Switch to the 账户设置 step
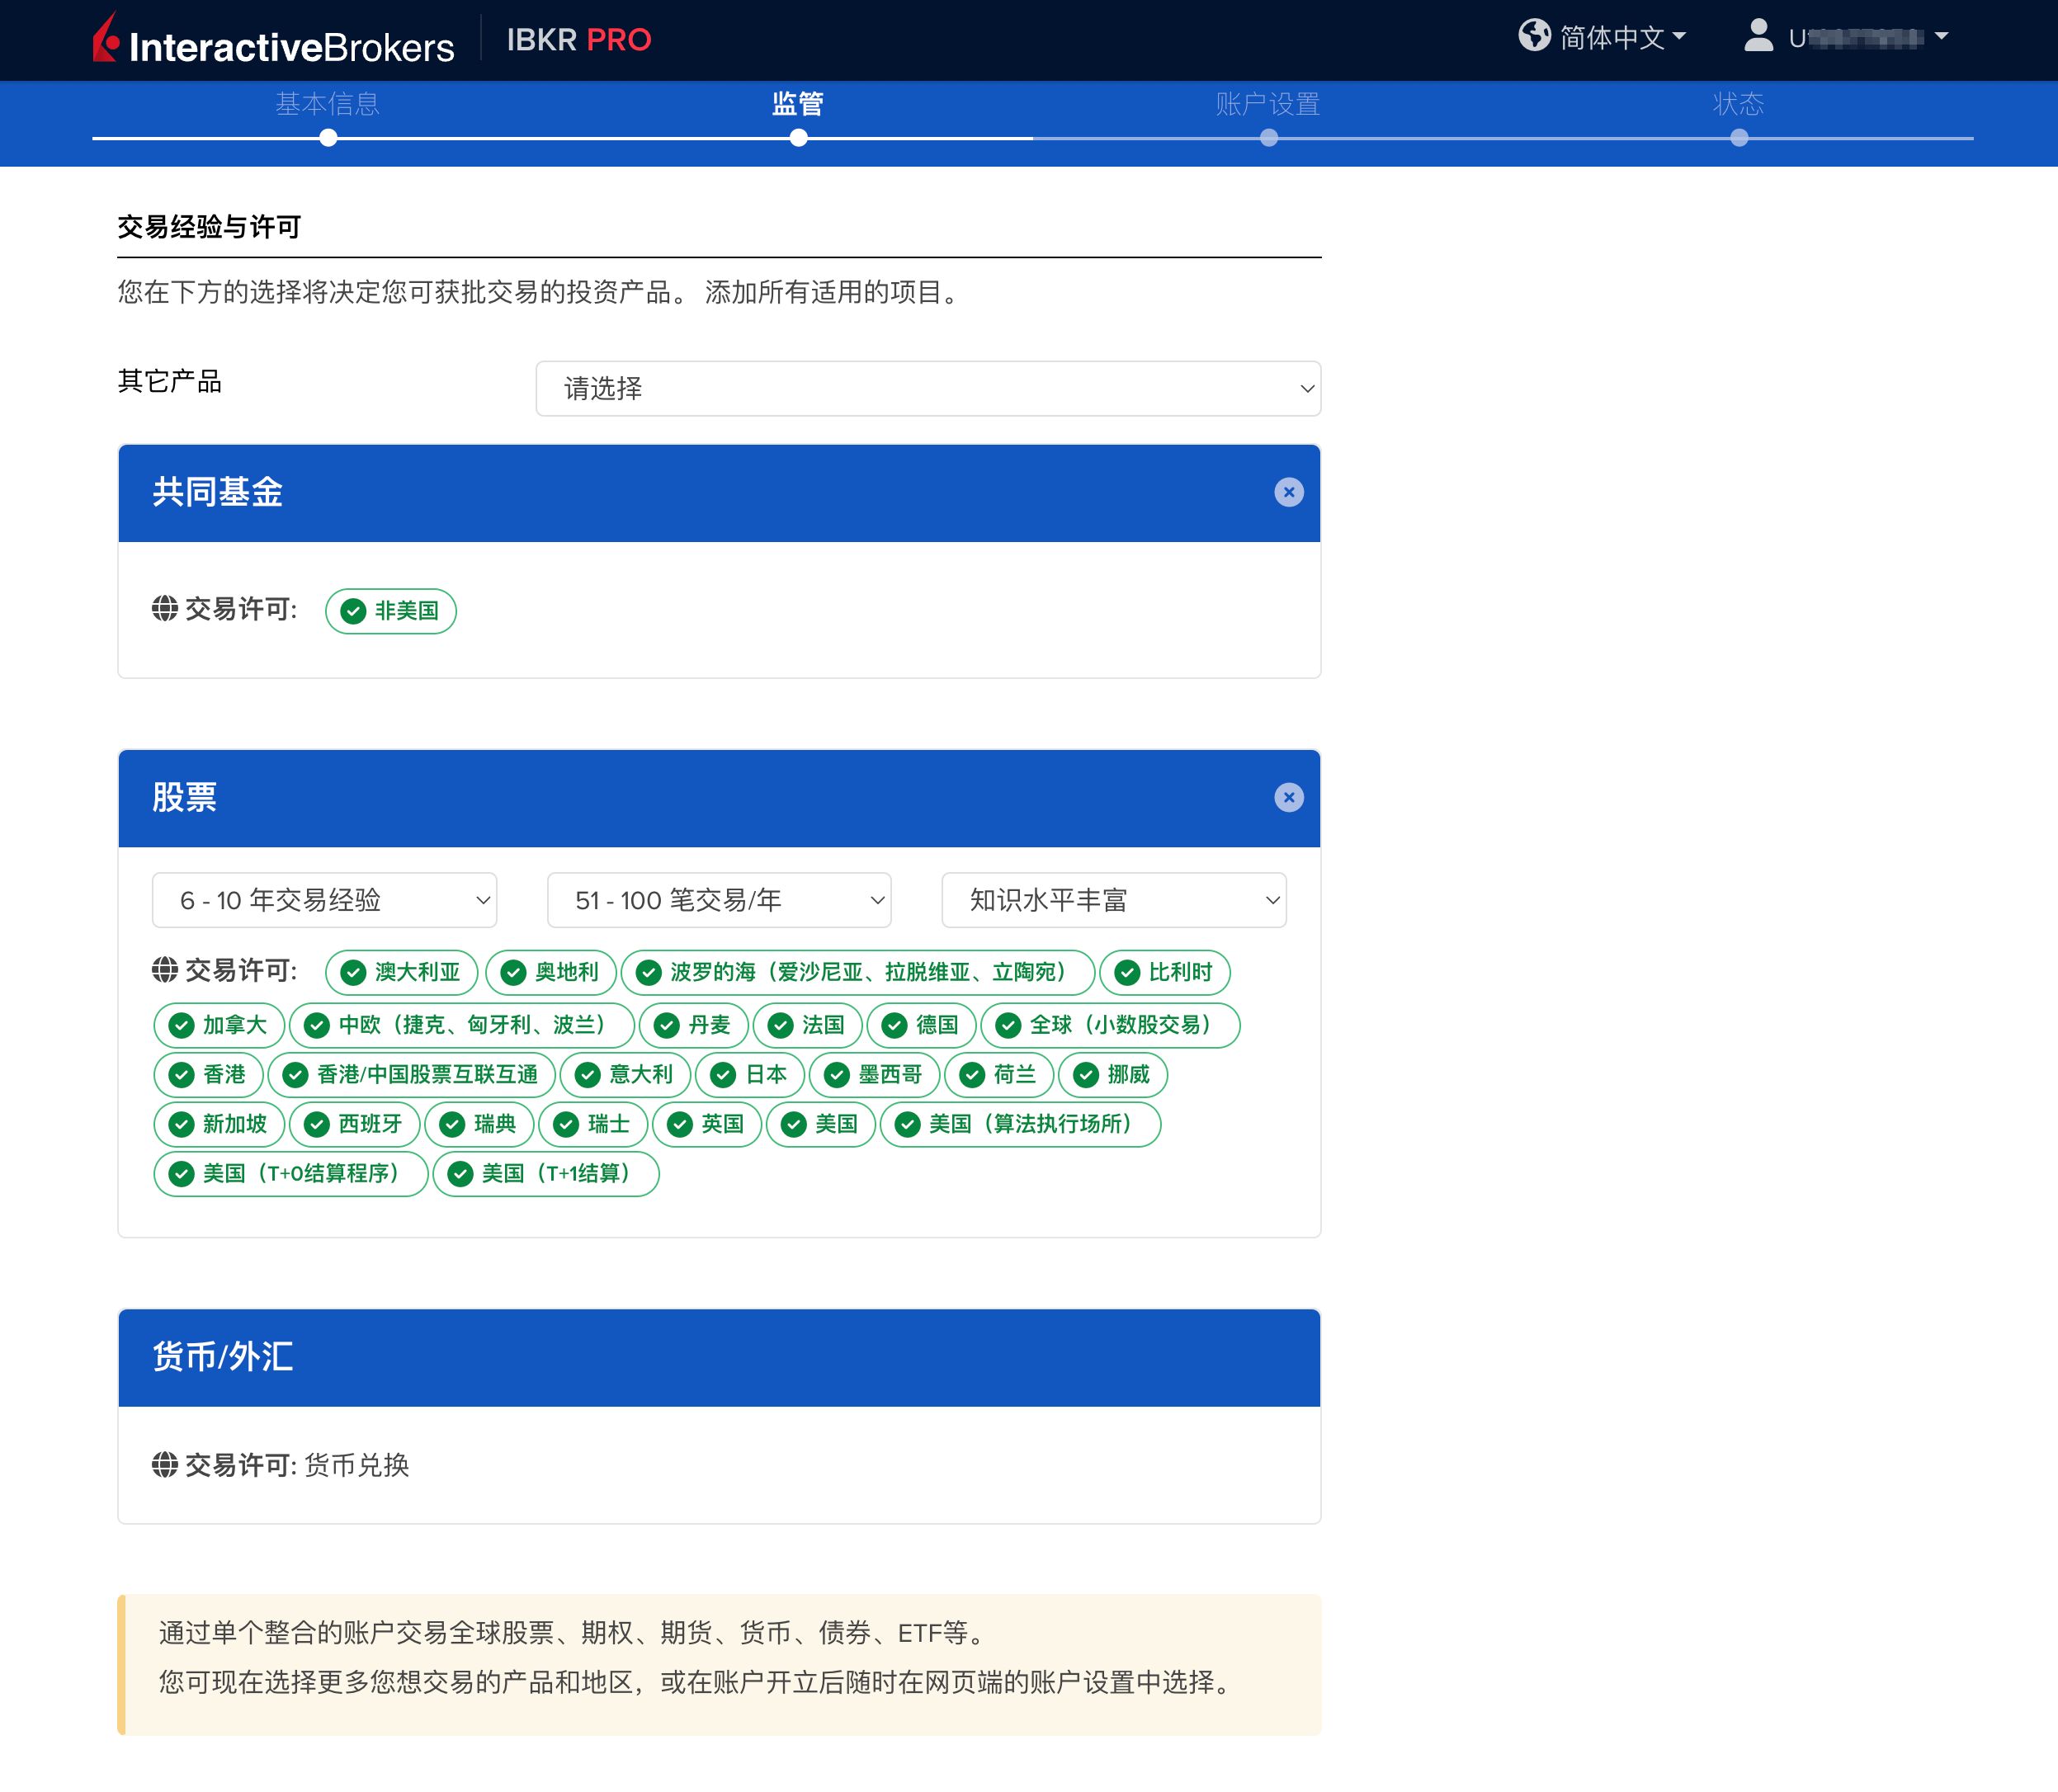 pyautogui.click(x=1267, y=104)
